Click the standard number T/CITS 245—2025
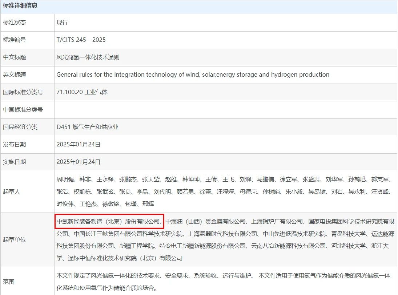 [x=81, y=40]
